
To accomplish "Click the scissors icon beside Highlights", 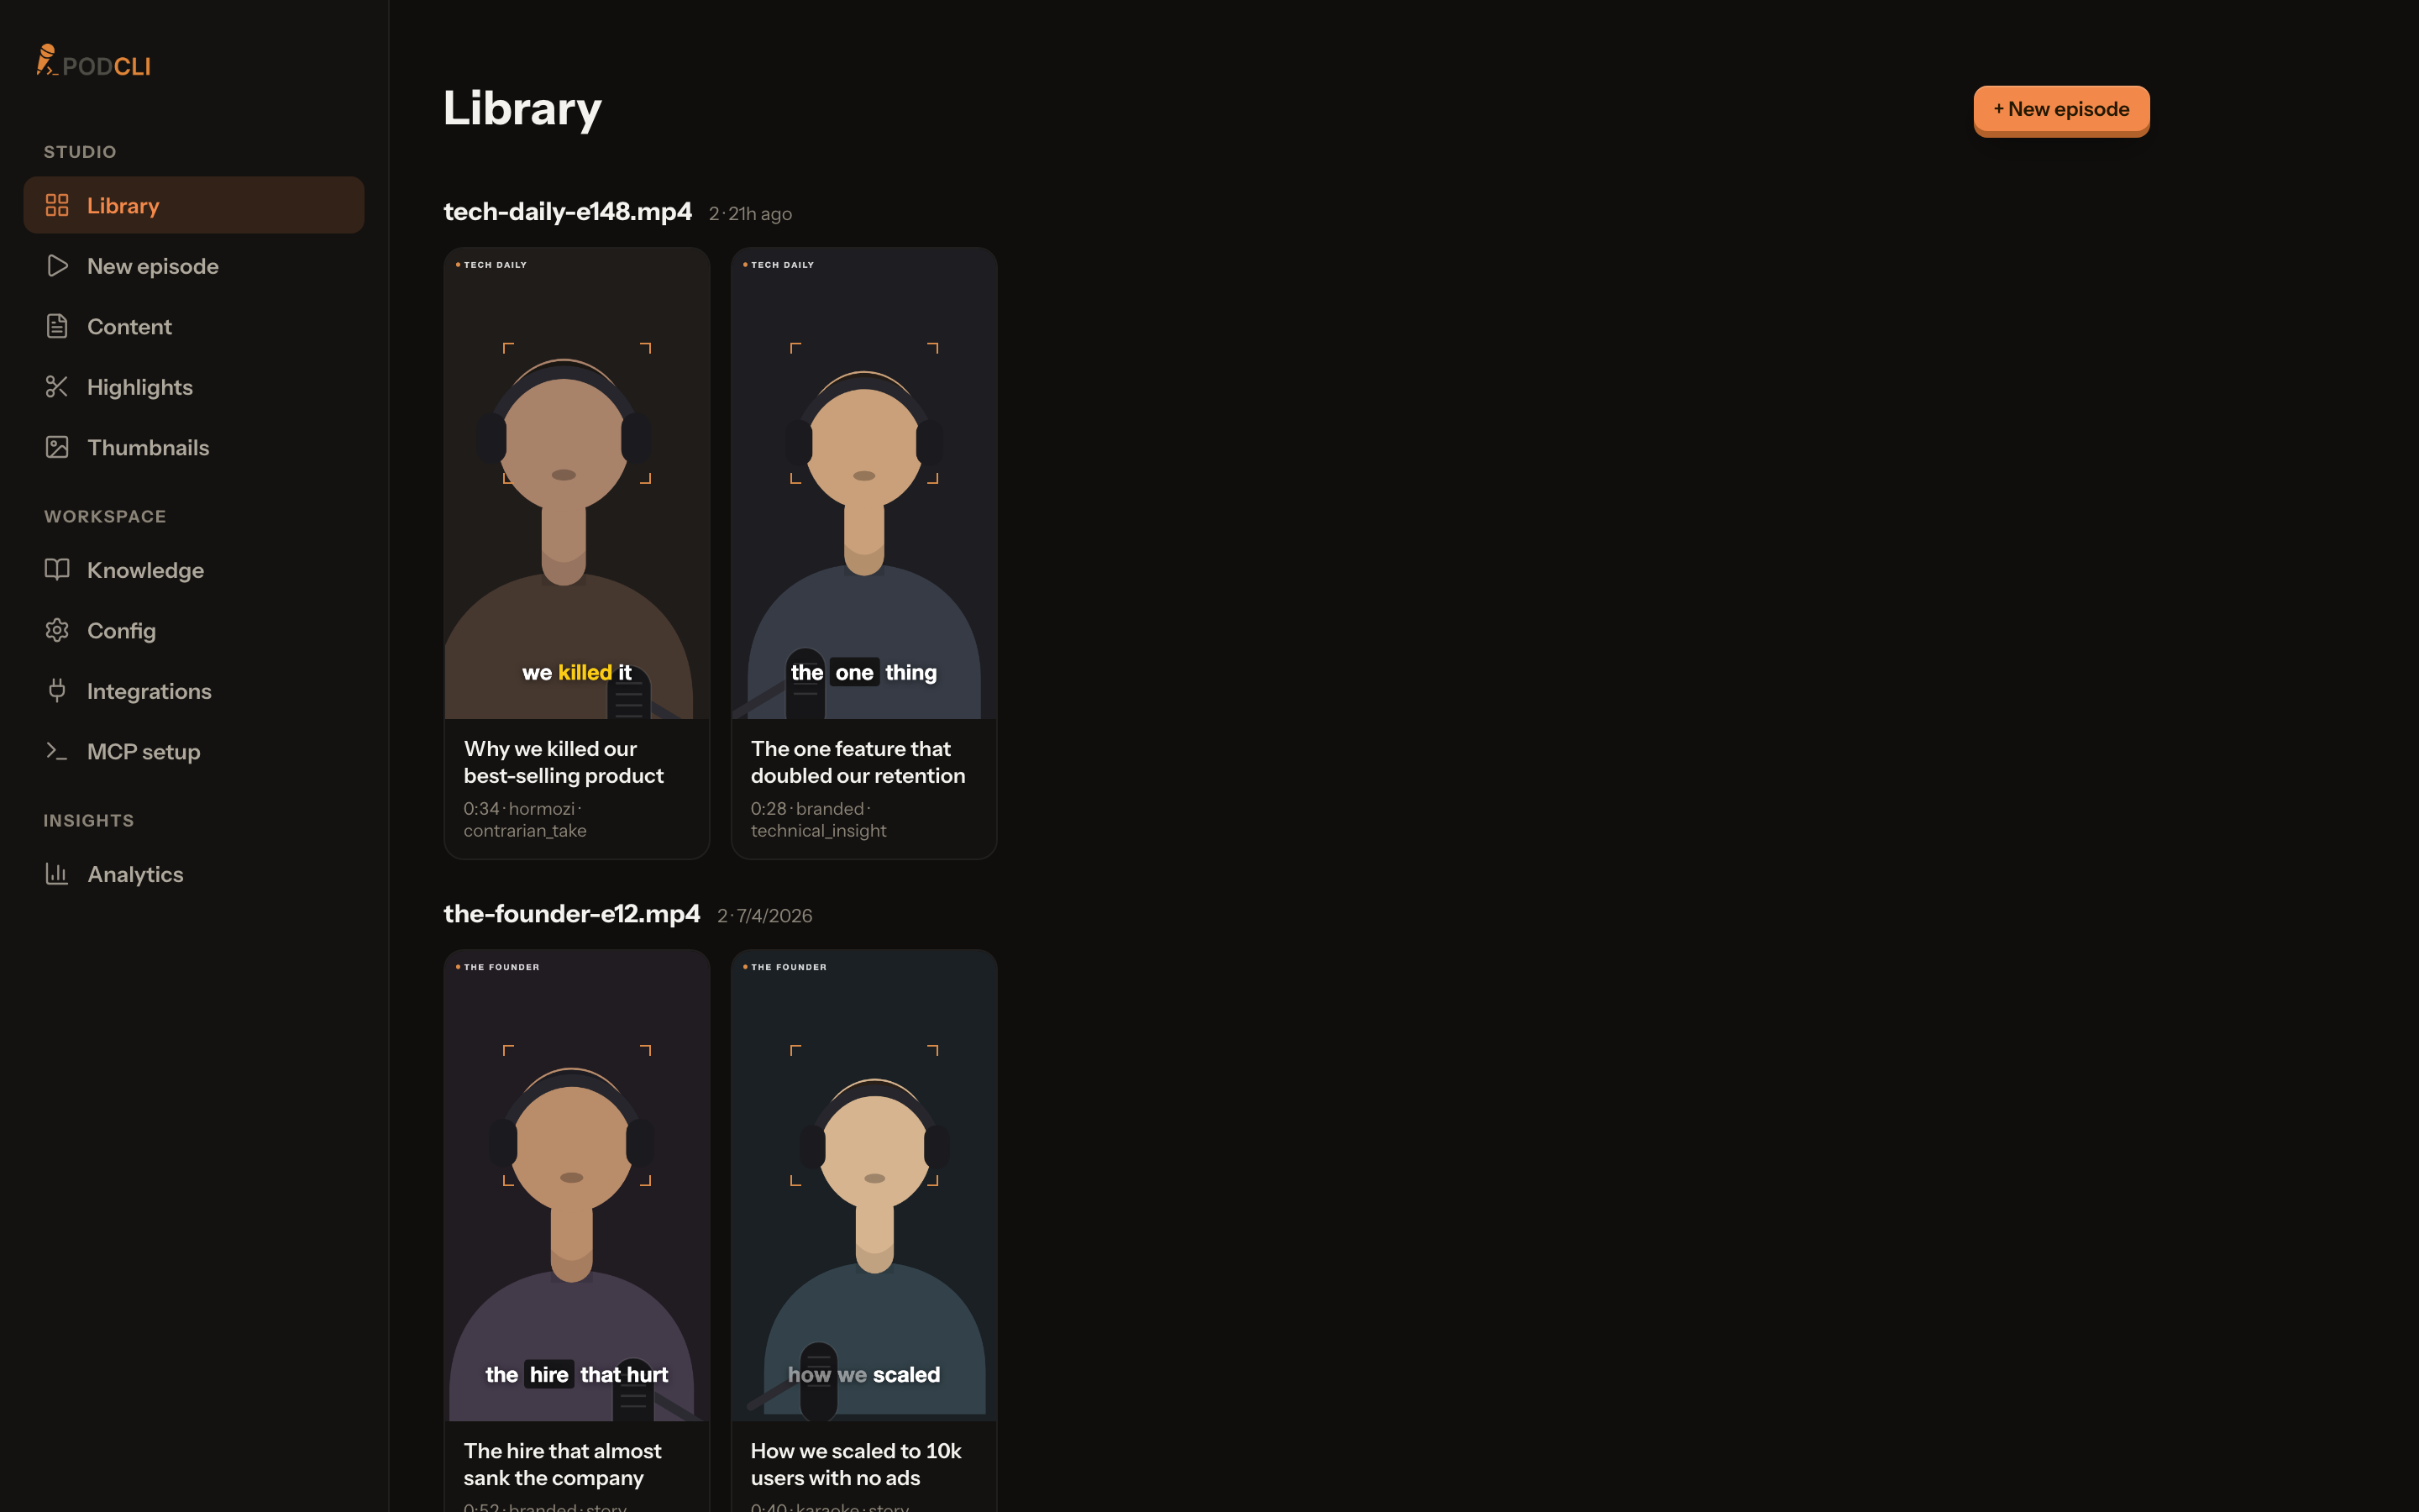I will [x=57, y=387].
